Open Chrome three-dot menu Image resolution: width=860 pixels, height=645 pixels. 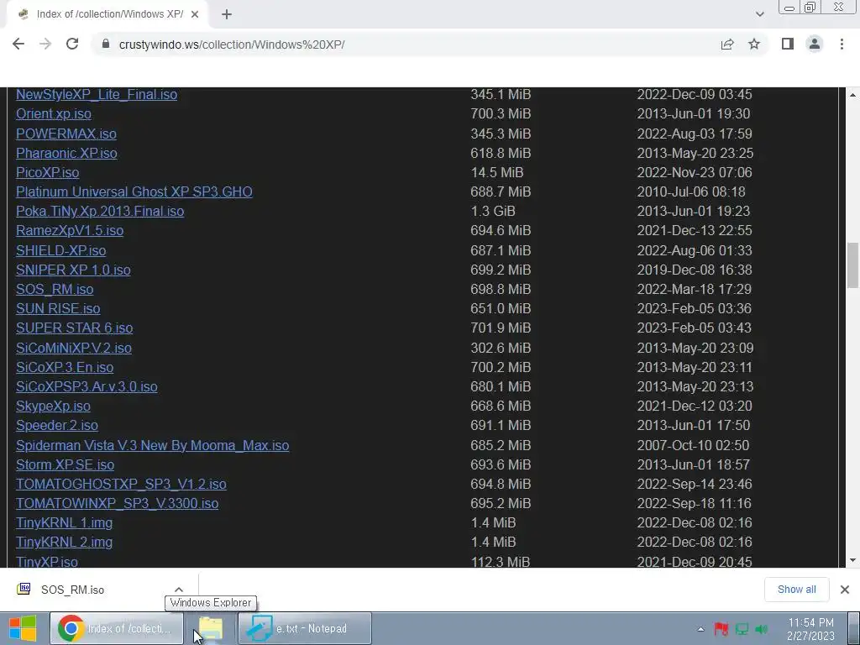pos(842,45)
